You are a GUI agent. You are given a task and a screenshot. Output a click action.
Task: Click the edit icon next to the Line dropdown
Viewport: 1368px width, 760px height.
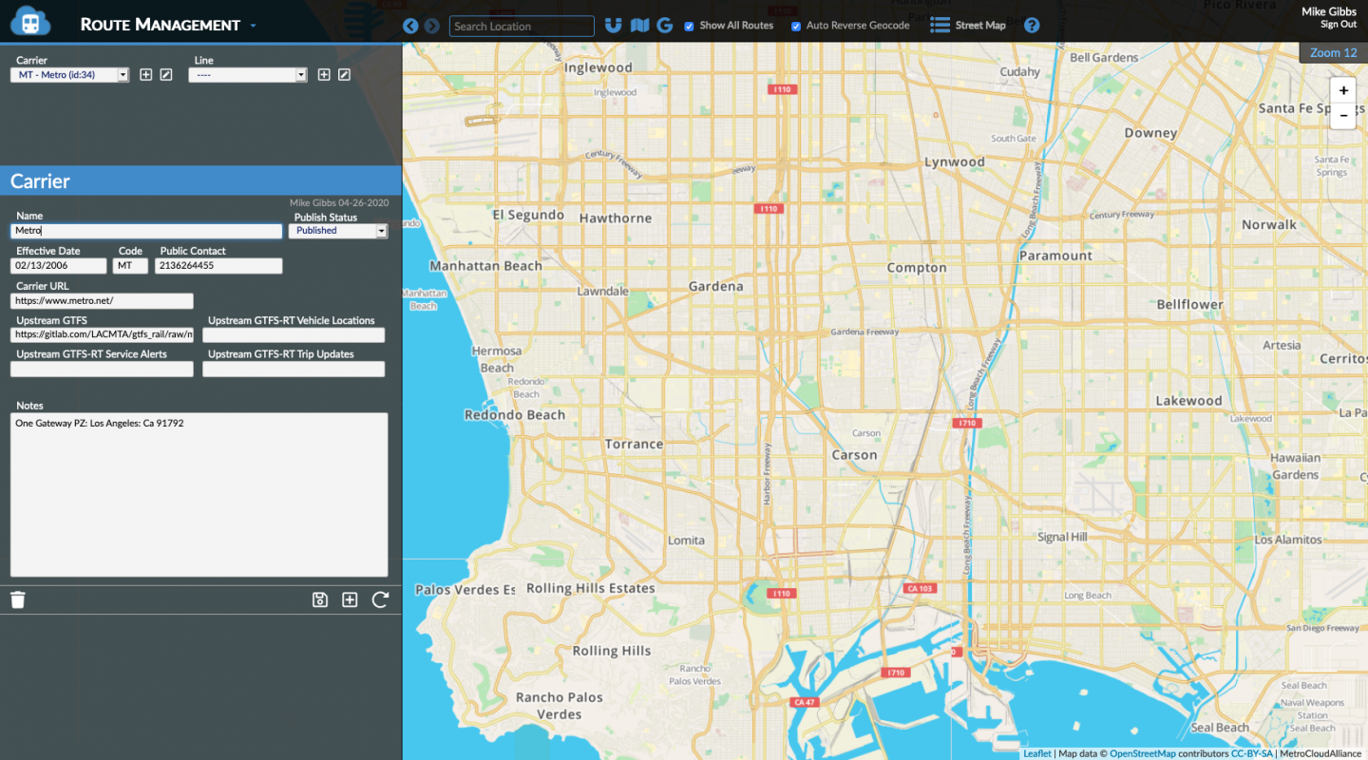click(x=345, y=75)
